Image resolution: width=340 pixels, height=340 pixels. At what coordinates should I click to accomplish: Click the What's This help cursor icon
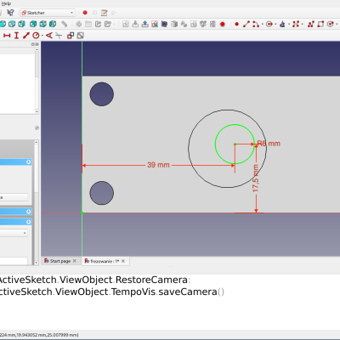tap(10, 13)
